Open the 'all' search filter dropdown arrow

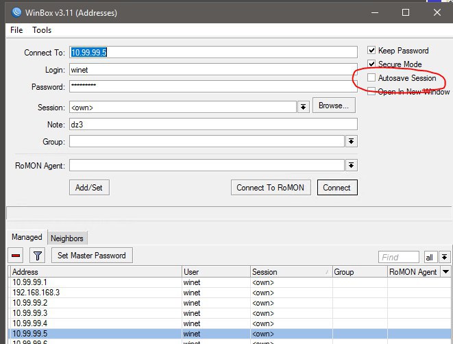click(444, 257)
